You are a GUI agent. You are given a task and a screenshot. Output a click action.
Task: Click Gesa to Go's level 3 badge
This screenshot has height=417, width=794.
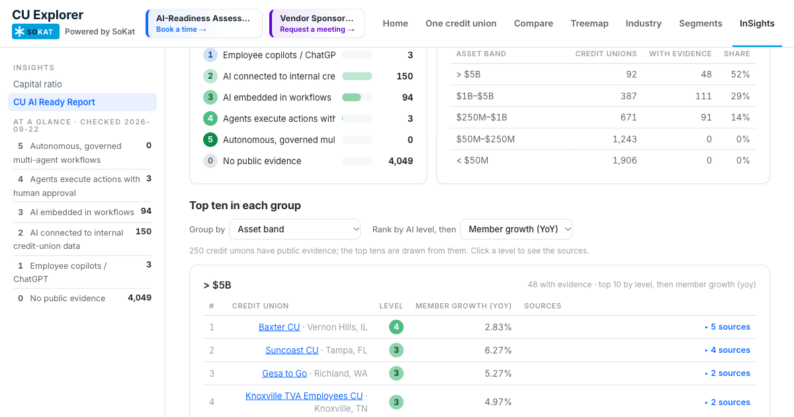(396, 373)
